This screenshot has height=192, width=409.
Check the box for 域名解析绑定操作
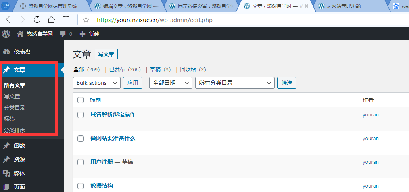(x=81, y=115)
